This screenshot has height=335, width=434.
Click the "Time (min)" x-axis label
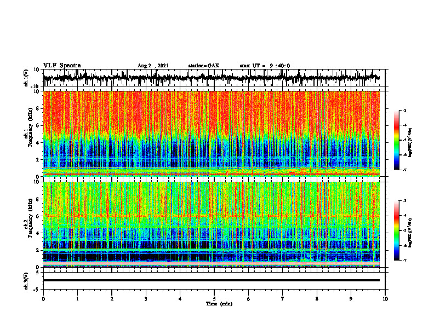click(x=219, y=304)
